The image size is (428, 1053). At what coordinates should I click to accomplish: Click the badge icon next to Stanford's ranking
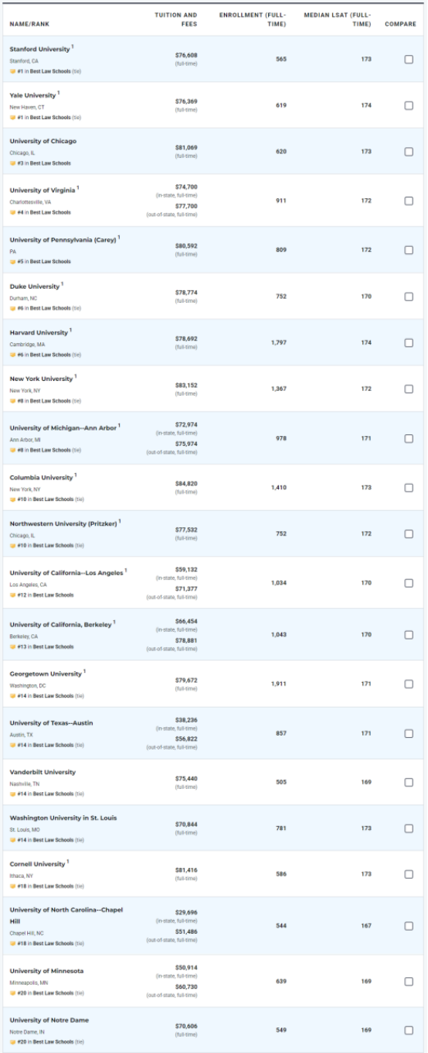tap(12, 71)
